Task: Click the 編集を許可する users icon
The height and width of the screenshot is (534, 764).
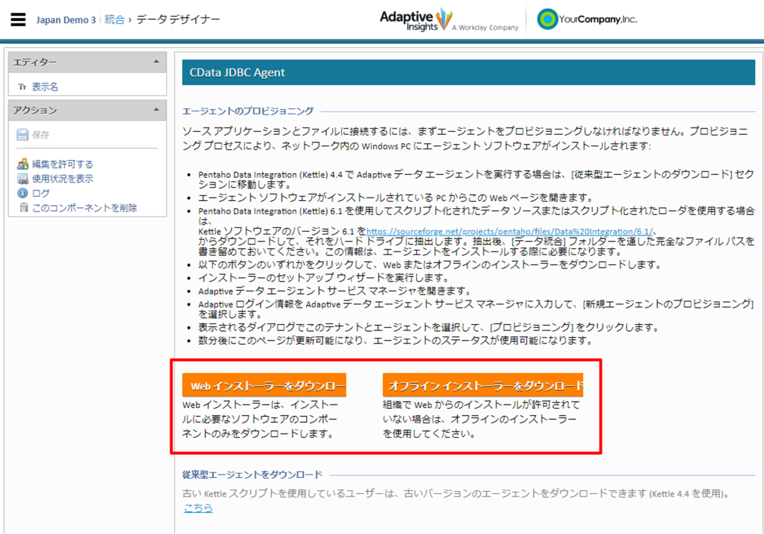Action: pyautogui.click(x=23, y=164)
